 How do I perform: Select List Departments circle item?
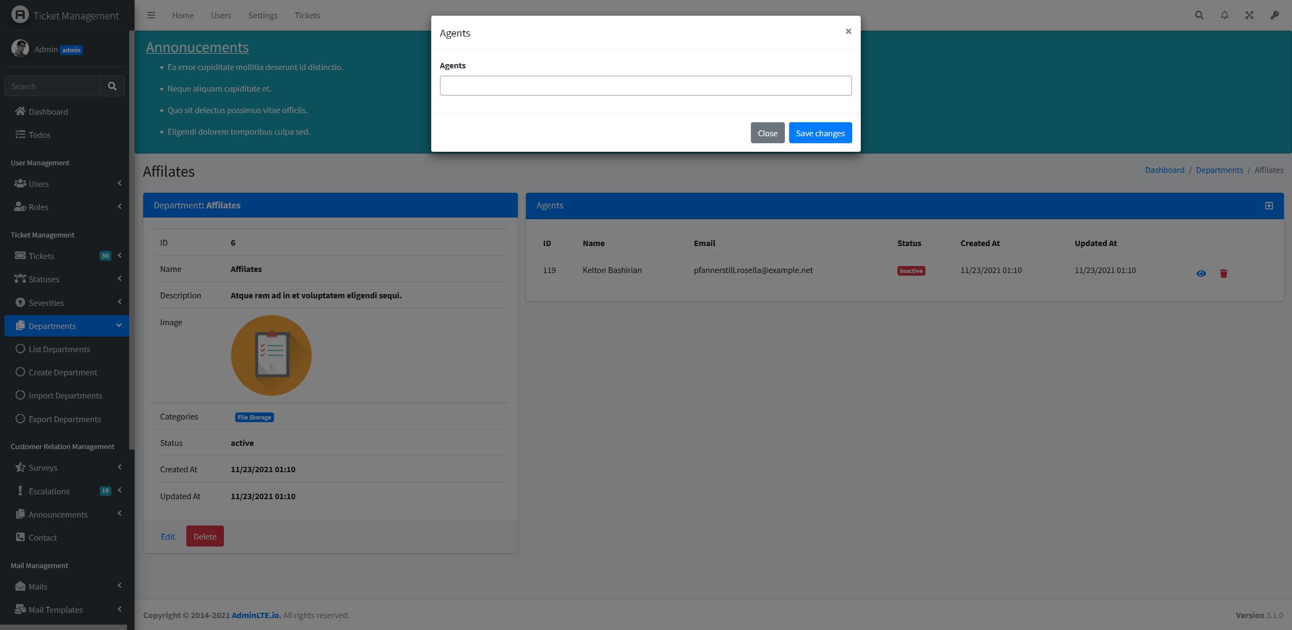click(59, 349)
